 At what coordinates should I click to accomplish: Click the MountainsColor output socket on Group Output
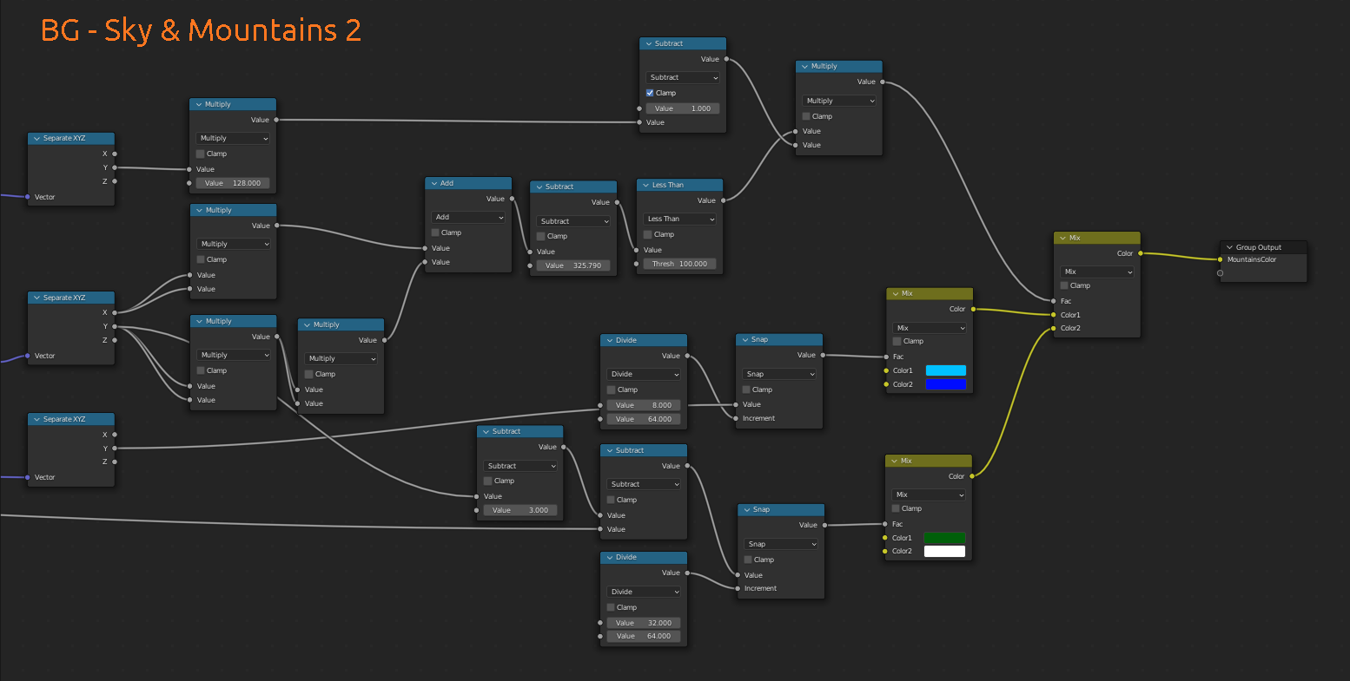tap(1221, 259)
